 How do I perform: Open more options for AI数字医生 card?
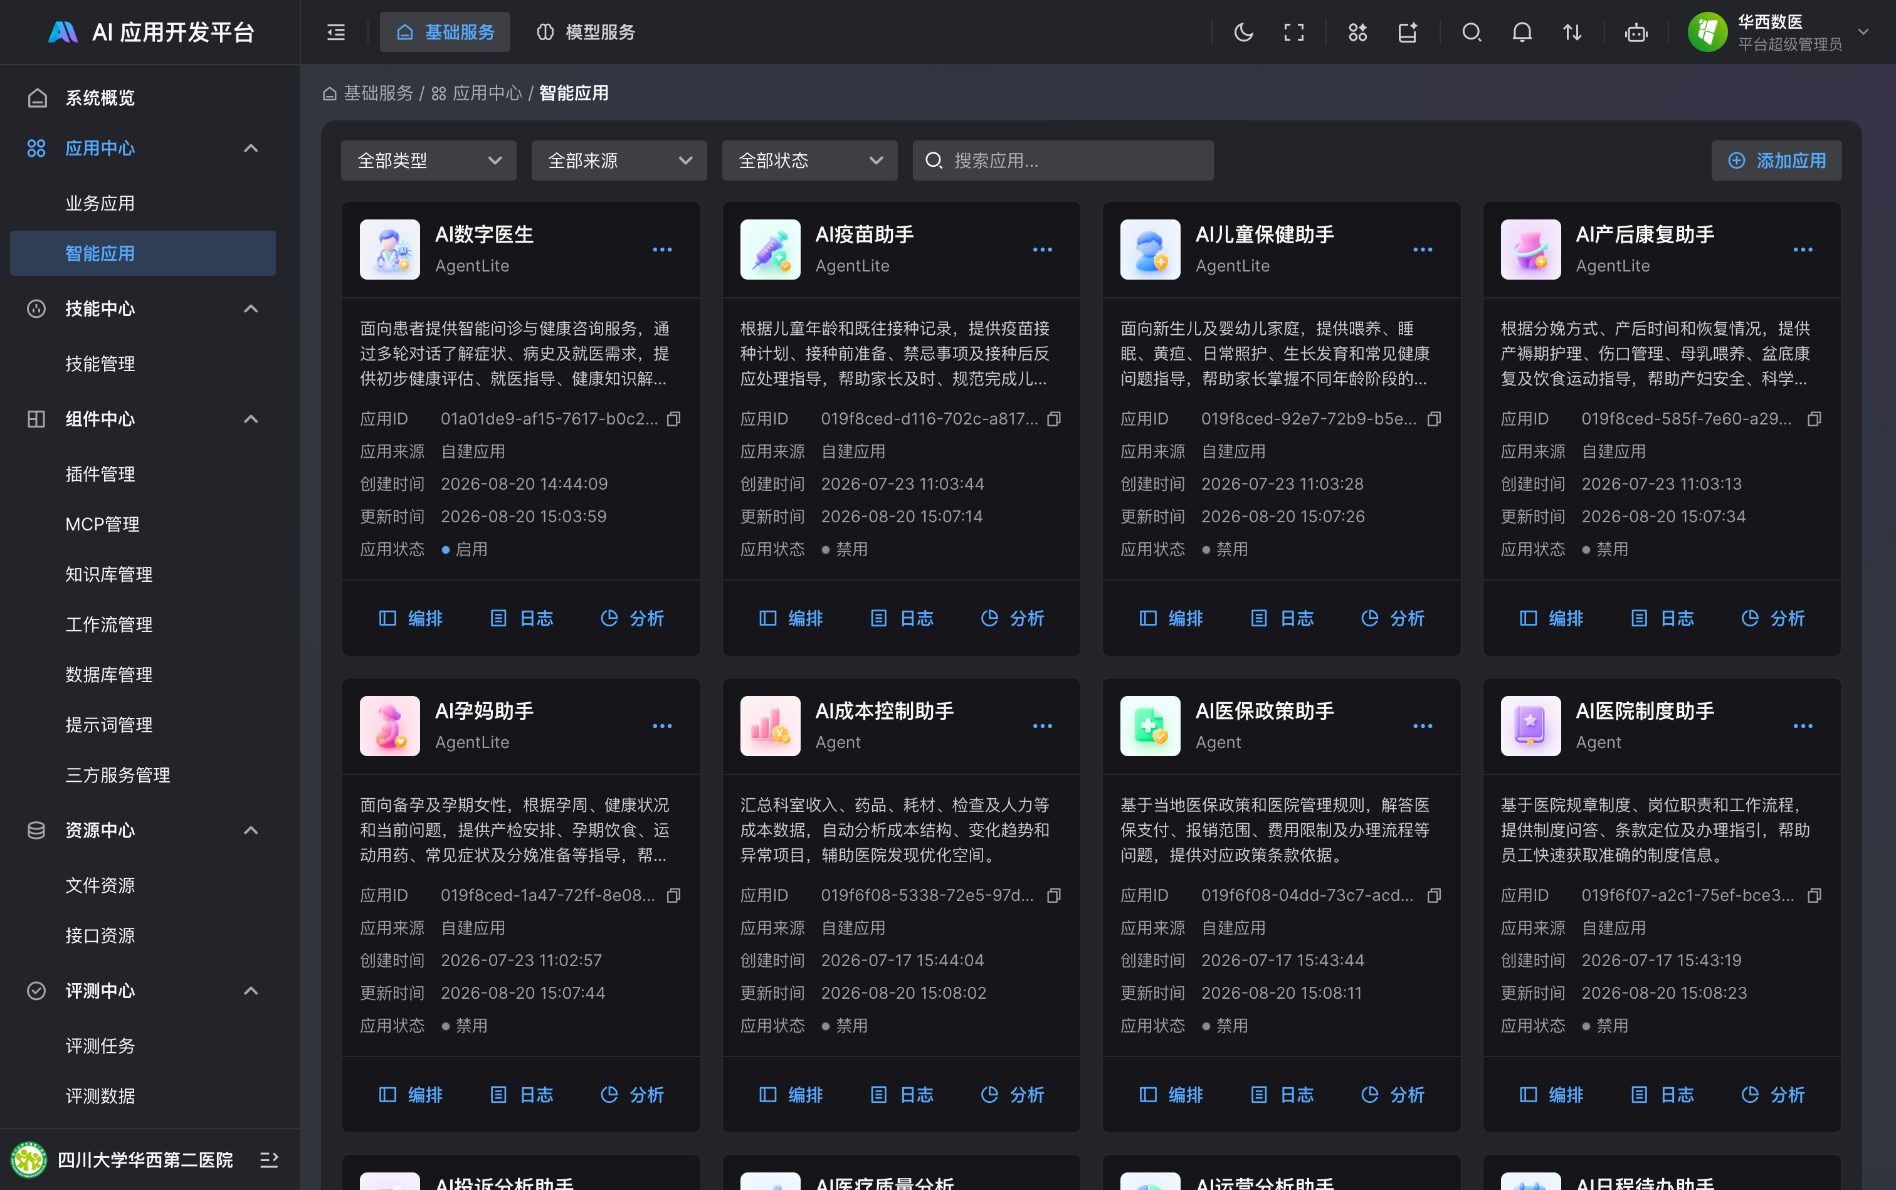click(663, 250)
